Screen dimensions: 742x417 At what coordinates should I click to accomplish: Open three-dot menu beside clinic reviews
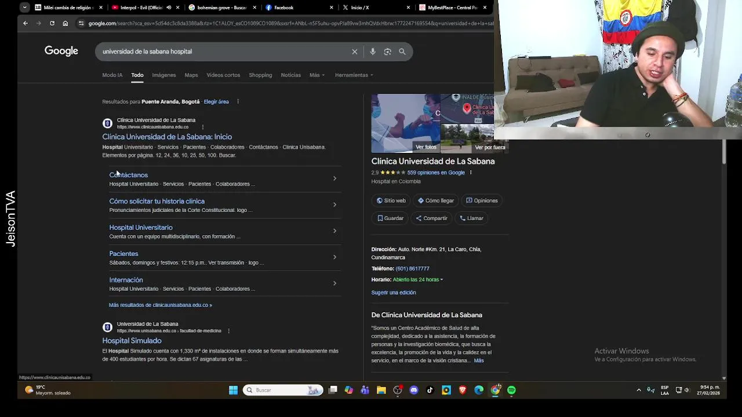471,173
